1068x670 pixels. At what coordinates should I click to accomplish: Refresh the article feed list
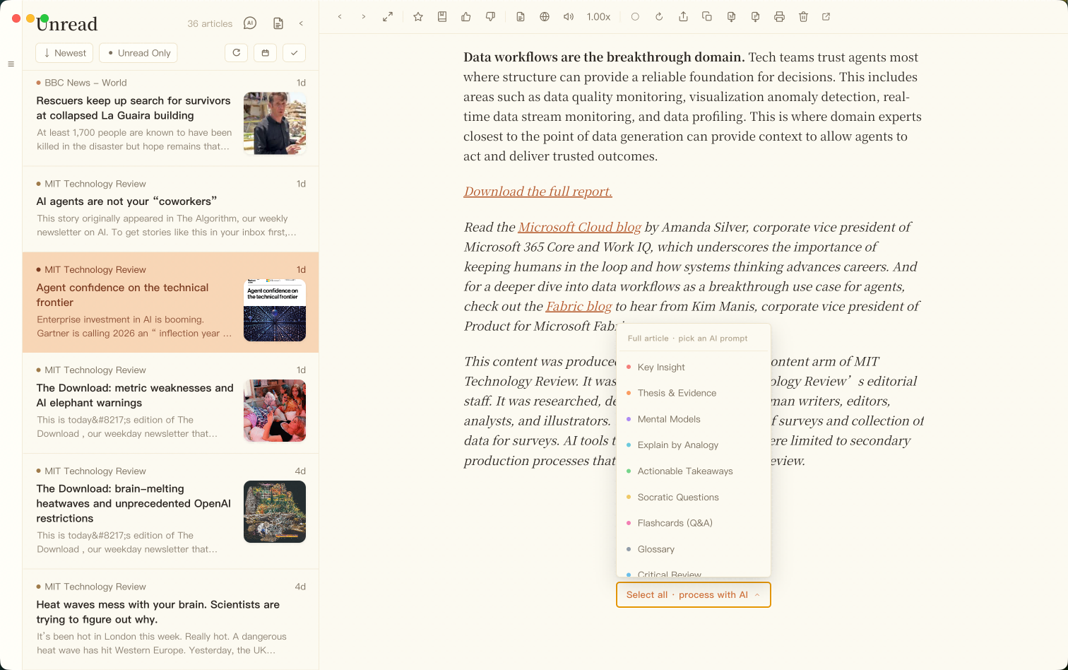pos(236,52)
